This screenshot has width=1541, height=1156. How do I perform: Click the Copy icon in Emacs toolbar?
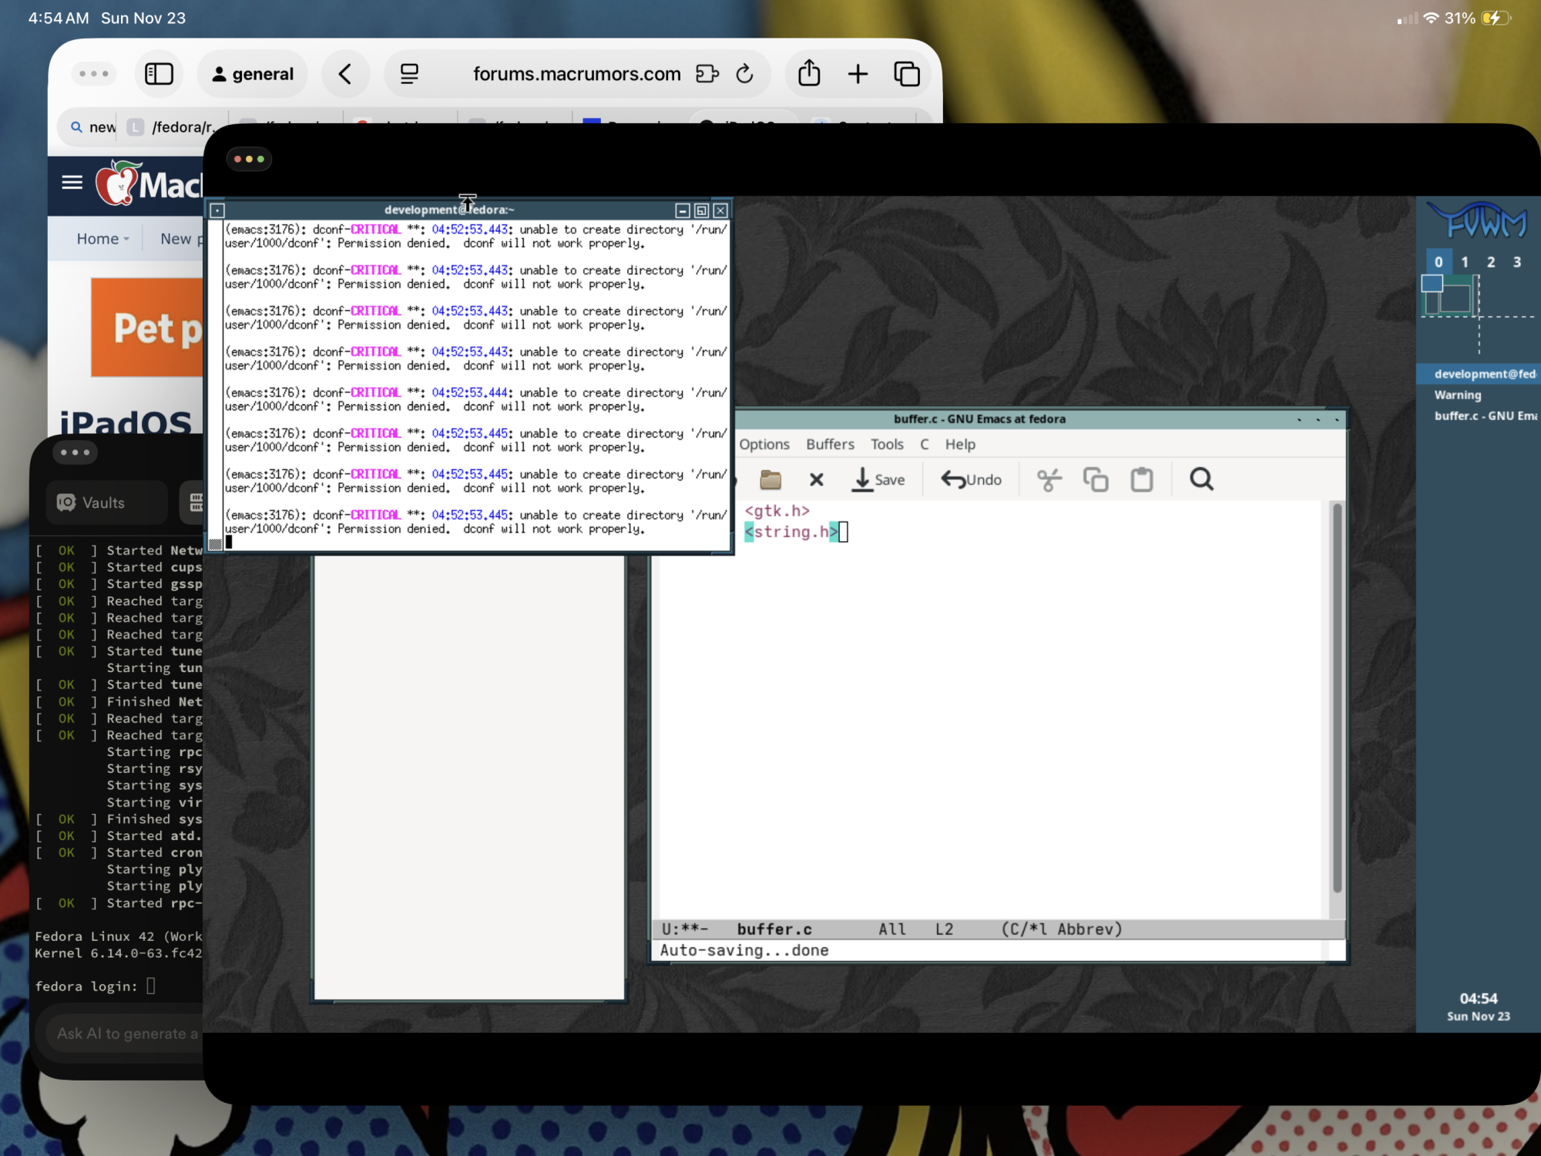tap(1095, 479)
